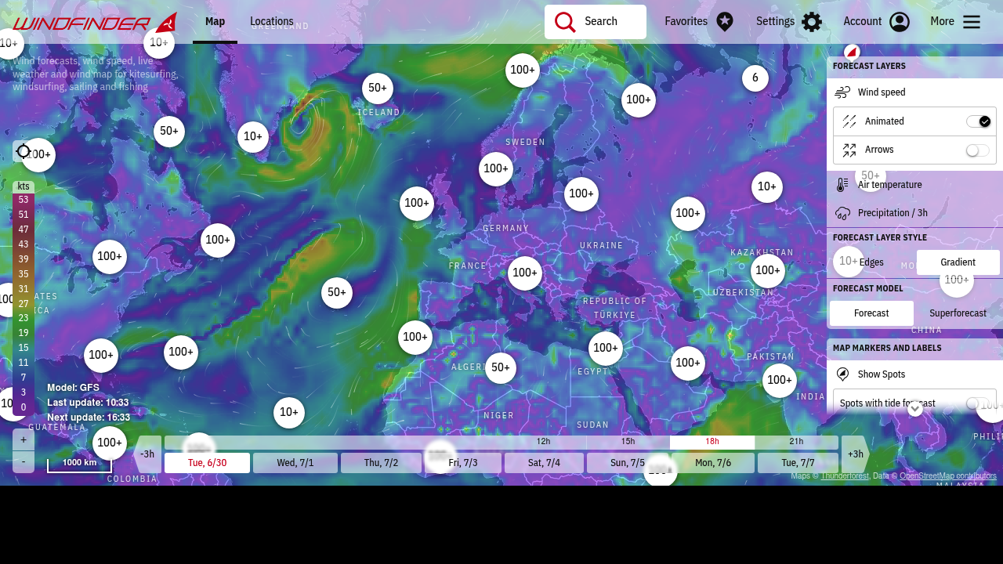This screenshot has height=564, width=1003.
Task: Select the Gradient layer style
Action: (958, 262)
